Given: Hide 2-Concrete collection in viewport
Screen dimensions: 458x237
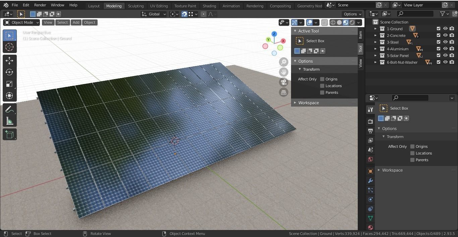Looking at the screenshot, I should click(x=445, y=35).
